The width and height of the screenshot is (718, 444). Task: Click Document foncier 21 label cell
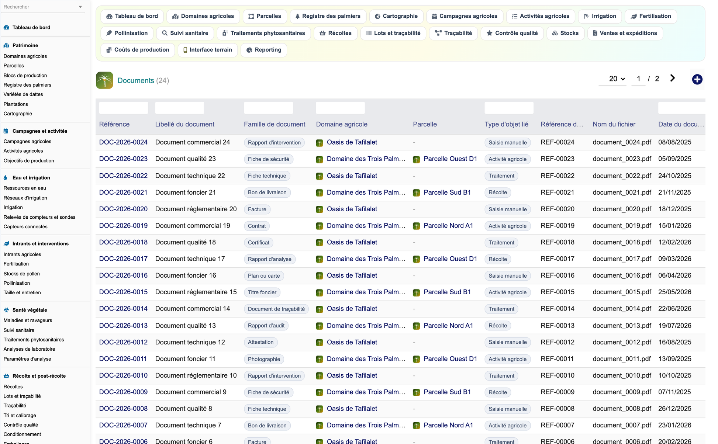185,192
